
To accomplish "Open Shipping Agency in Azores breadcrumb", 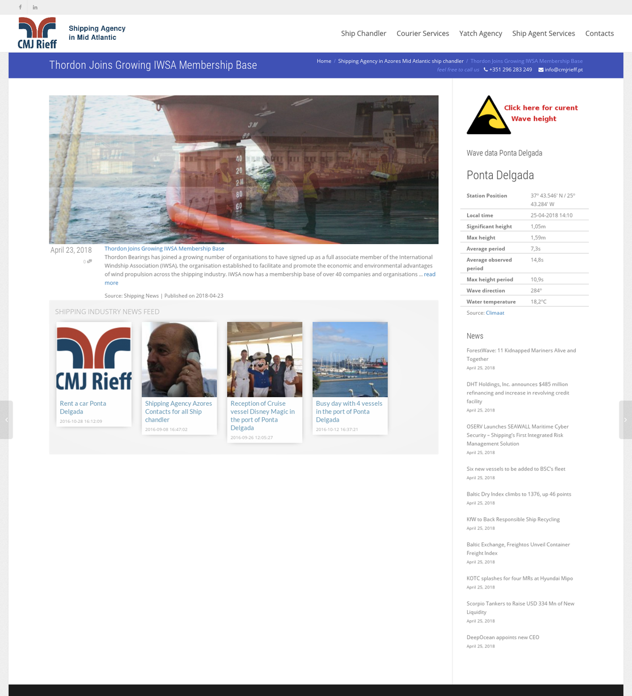I will tap(401, 61).
